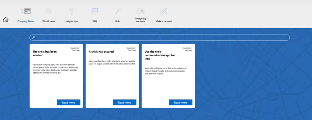Select 'Use the crisis communication app for info' headline

pos(160,55)
